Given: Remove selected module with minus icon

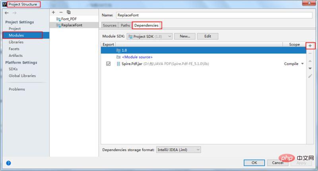Looking at the screenshot, I should [x=61, y=12].
